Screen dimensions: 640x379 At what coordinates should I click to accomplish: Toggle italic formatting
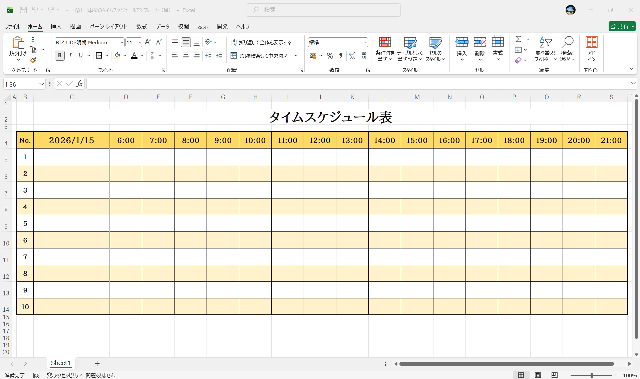click(70, 55)
